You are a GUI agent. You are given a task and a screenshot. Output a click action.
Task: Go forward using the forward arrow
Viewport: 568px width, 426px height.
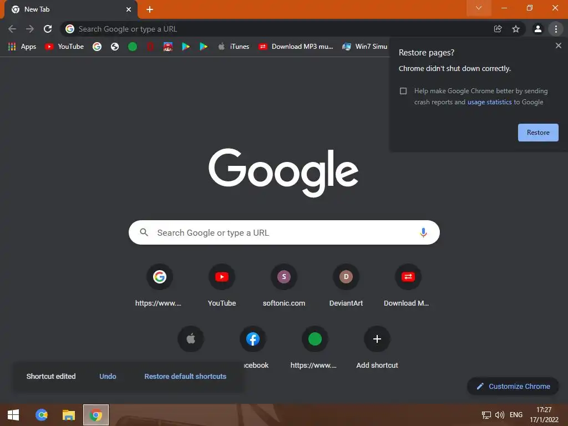[x=30, y=29]
